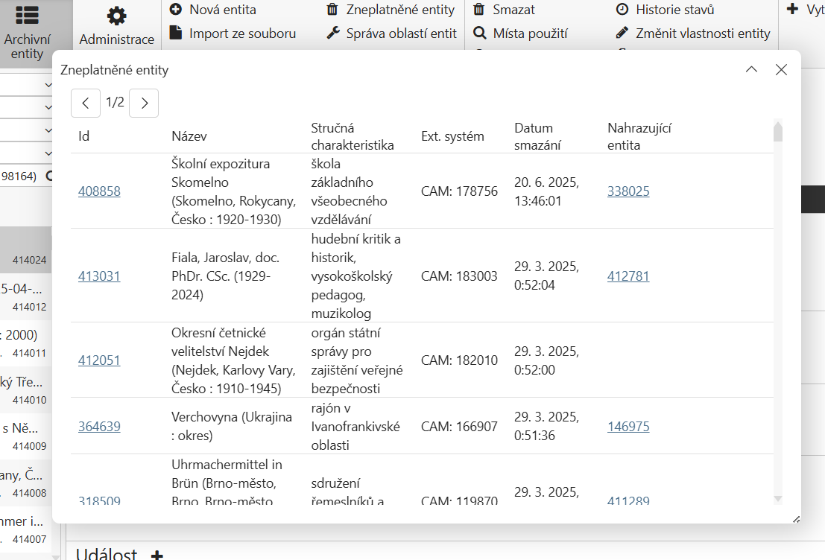Click the Smazat trash icon

479,10
